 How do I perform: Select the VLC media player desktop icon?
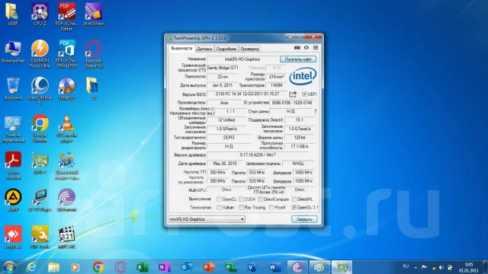click(x=66, y=129)
